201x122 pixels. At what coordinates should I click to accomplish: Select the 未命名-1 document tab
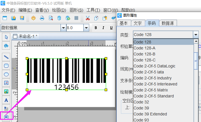point(25,36)
